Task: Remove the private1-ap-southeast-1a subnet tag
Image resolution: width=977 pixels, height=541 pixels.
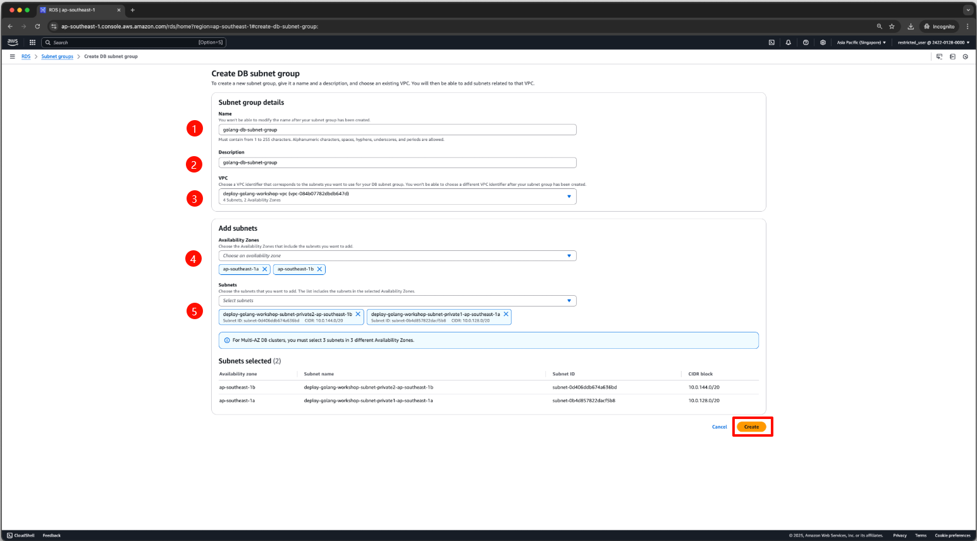Action: click(506, 314)
